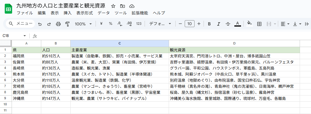
Task: Decrease decimal places button
Action: (x=120, y=24)
